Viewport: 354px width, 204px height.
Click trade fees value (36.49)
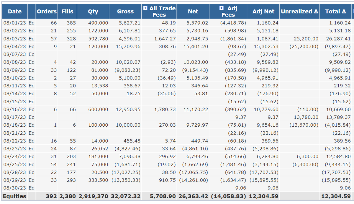point(167,78)
